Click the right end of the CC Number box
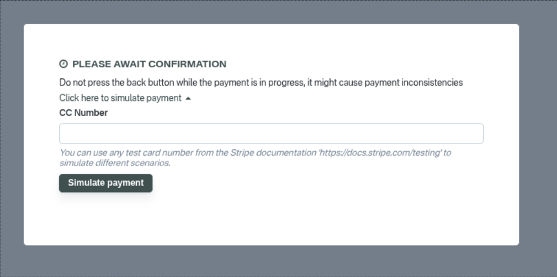The width and height of the screenshot is (557, 277). pyautogui.click(x=475, y=134)
